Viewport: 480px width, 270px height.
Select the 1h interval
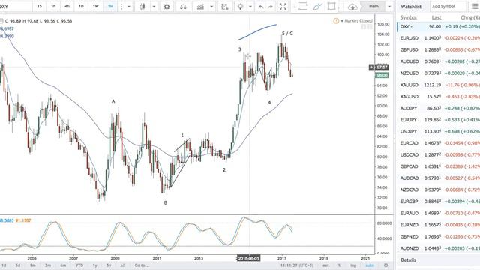tap(53, 7)
